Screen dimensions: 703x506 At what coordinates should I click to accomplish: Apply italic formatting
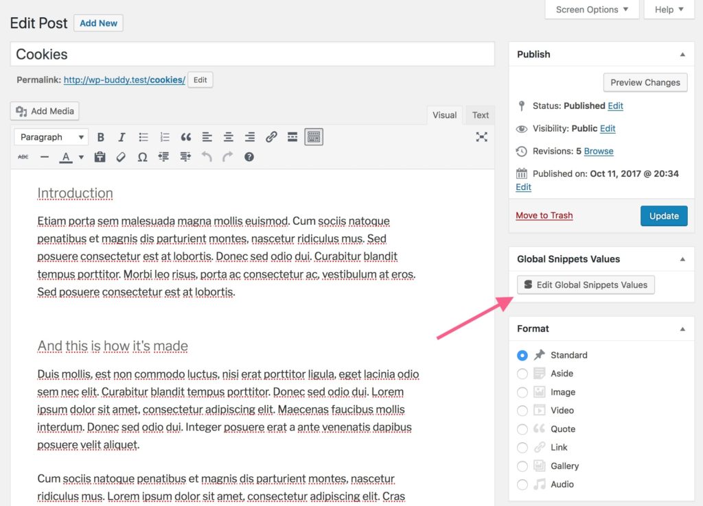pos(122,136)
